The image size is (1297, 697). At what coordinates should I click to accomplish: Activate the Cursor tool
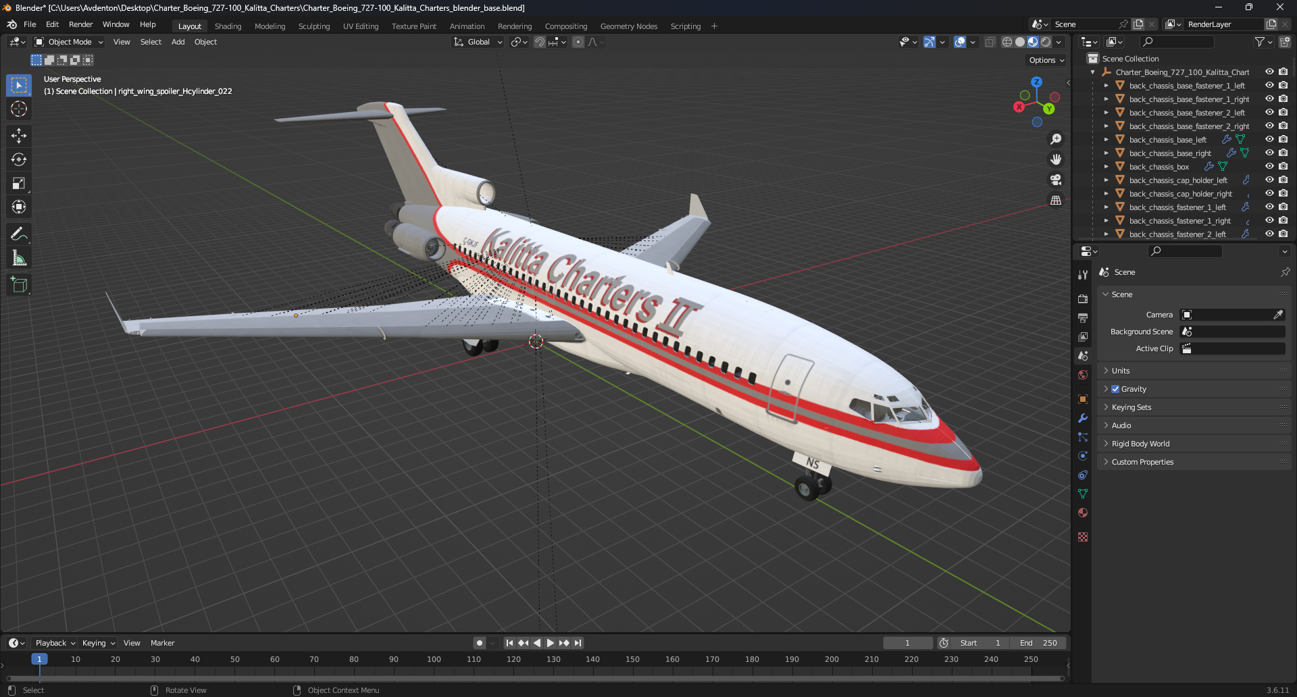19,109
